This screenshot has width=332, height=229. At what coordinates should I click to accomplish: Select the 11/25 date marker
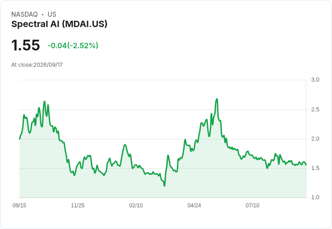coord(78,205)
